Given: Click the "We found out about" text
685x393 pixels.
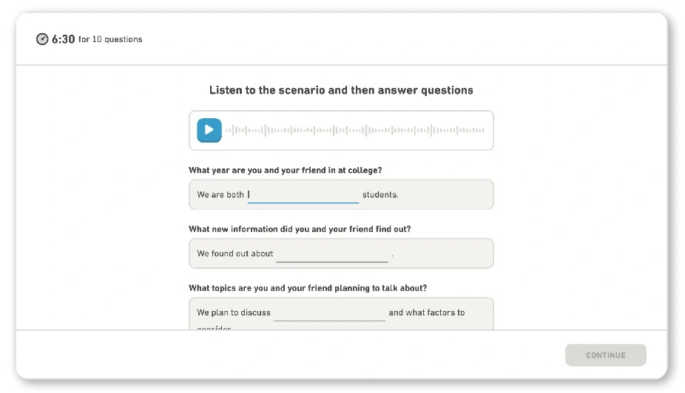Looking at the screenshot, I should tap(235, 254).
